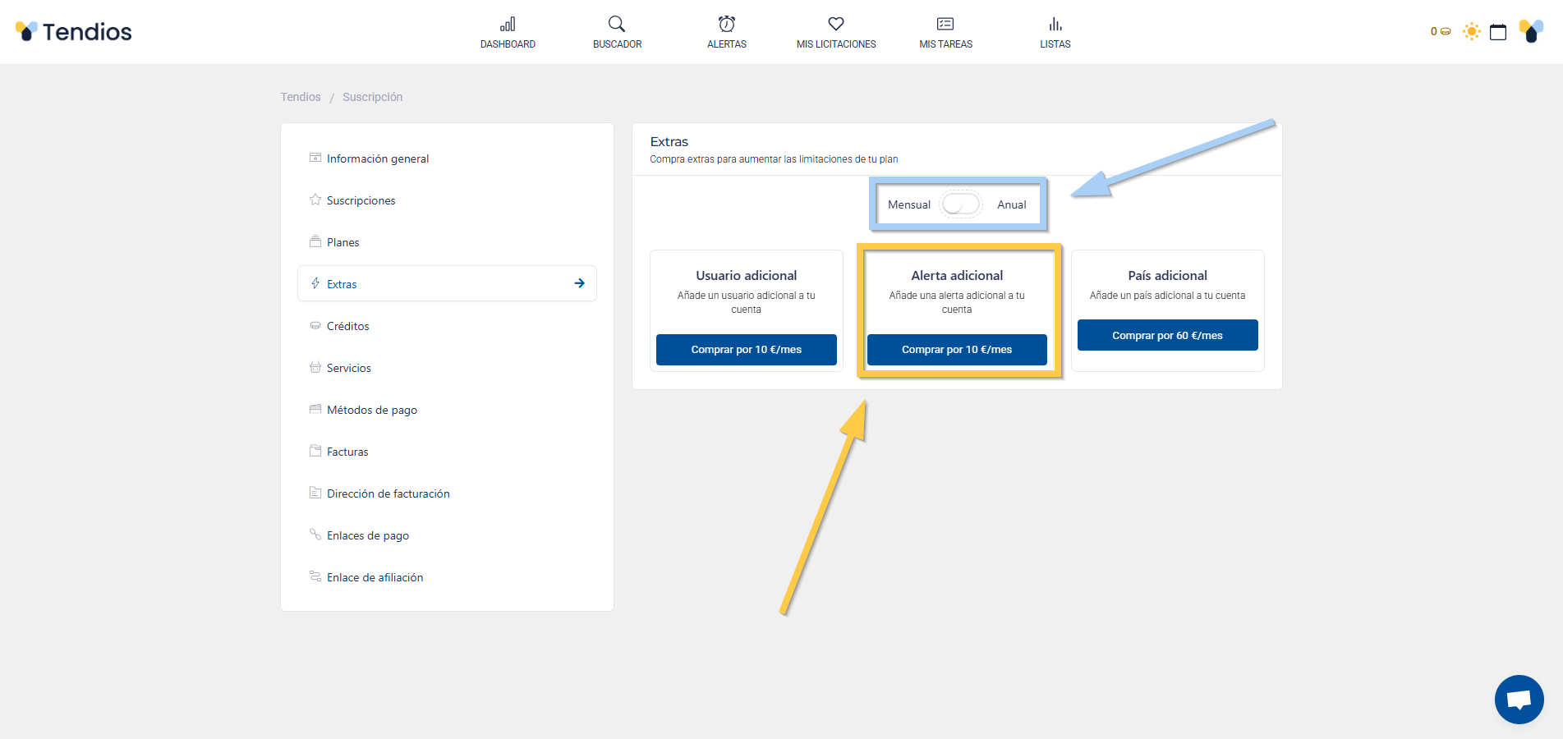
Task: Go to Tendios breadcrumb link
Action: (x=301, y=97)
